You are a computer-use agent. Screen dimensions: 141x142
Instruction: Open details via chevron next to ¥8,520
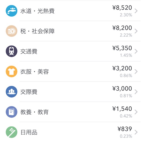(x=136, y=11)
